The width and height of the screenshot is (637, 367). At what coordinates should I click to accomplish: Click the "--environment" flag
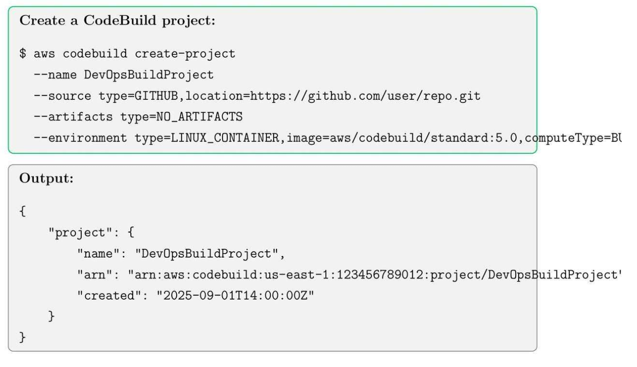tap(80, 139)
